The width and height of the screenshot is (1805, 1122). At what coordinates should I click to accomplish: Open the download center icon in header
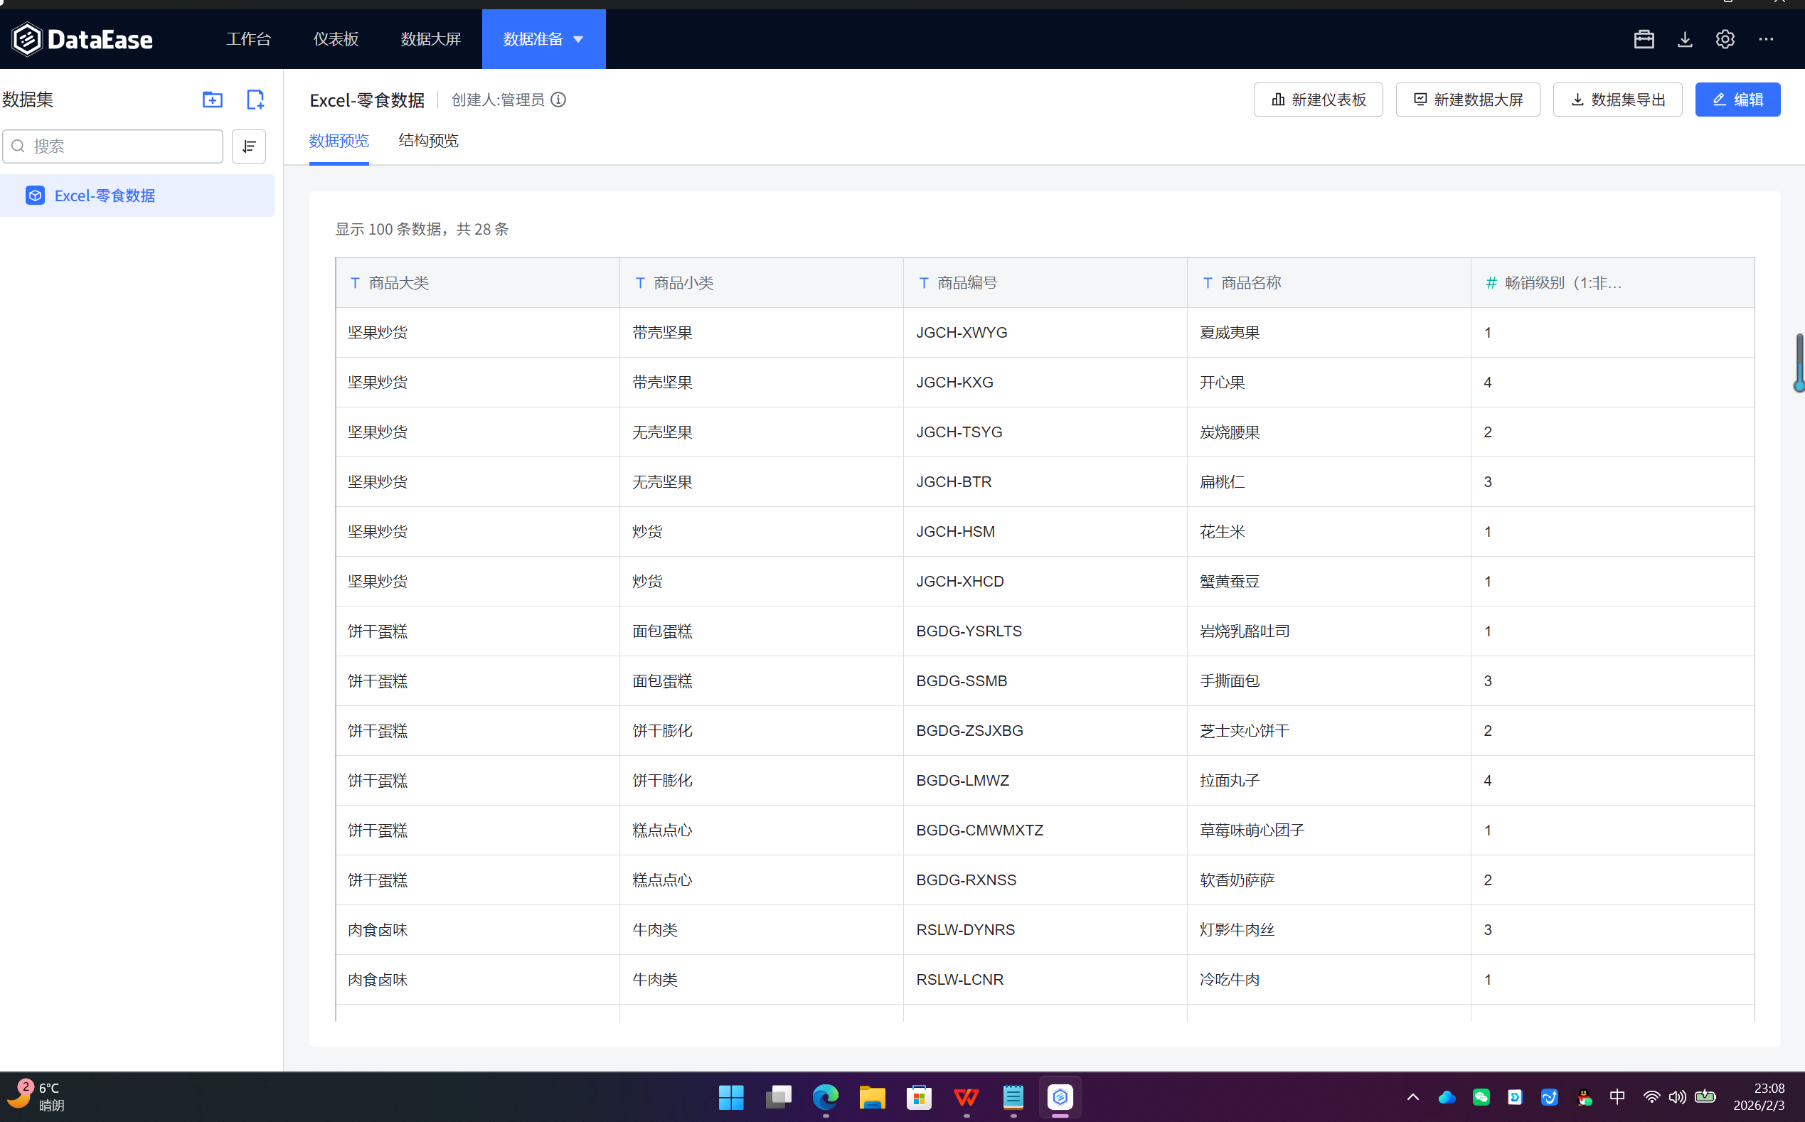point(1685,39)
